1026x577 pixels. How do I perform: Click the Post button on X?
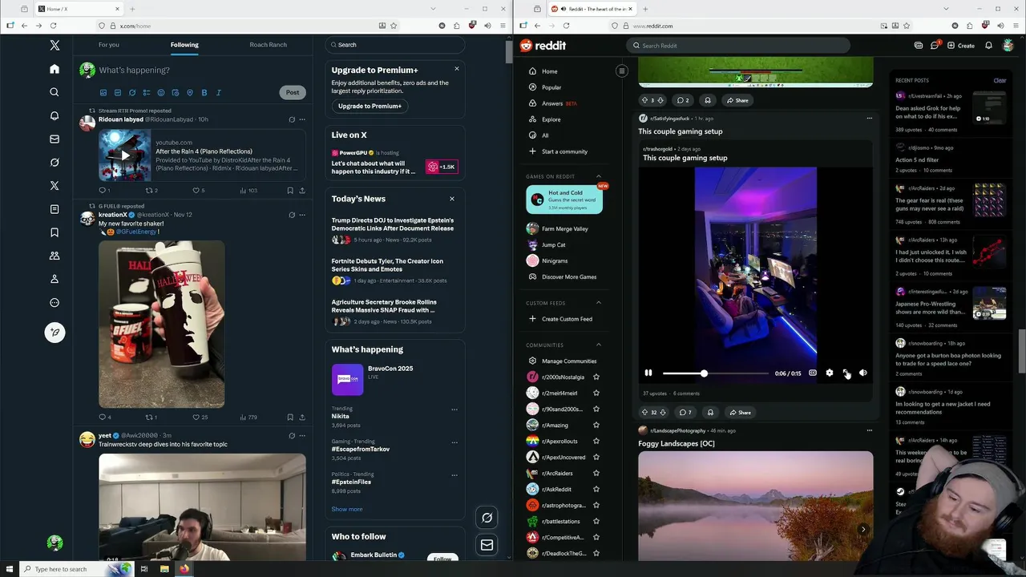click(x=293, y=92)
